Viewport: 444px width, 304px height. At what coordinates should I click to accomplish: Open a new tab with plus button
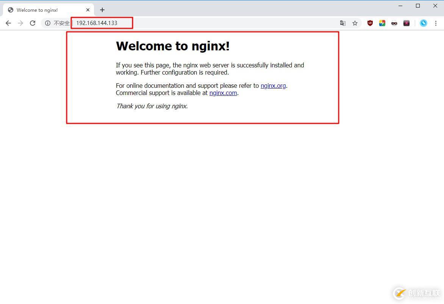pos(102,10)
